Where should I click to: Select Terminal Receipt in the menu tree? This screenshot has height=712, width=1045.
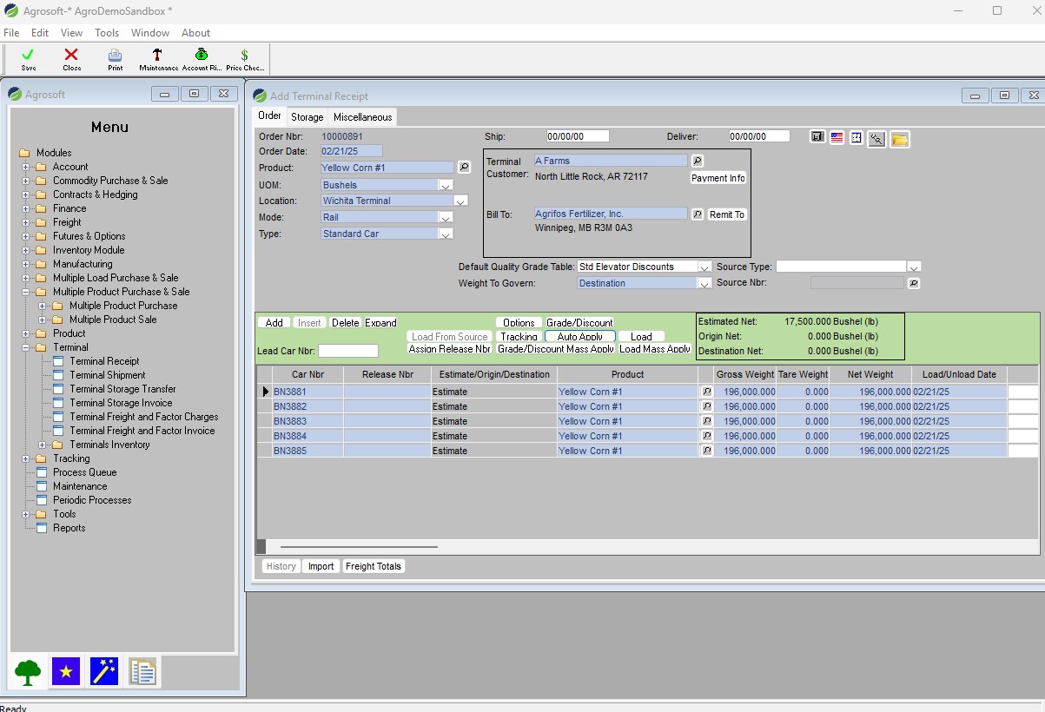click(x=104, y=361)
